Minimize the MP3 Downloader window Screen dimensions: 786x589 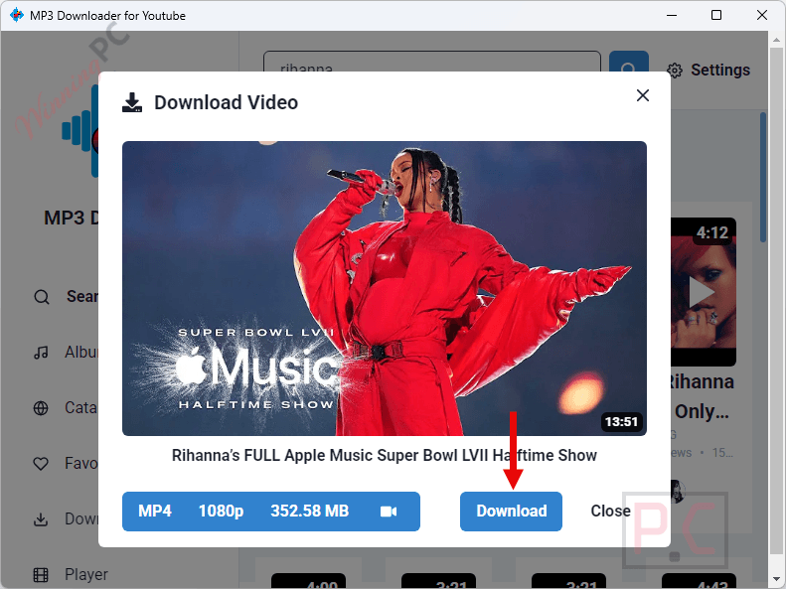tap(672, 15)
